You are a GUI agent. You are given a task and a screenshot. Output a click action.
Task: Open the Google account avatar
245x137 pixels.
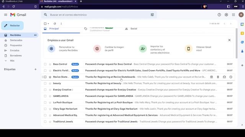241,15
